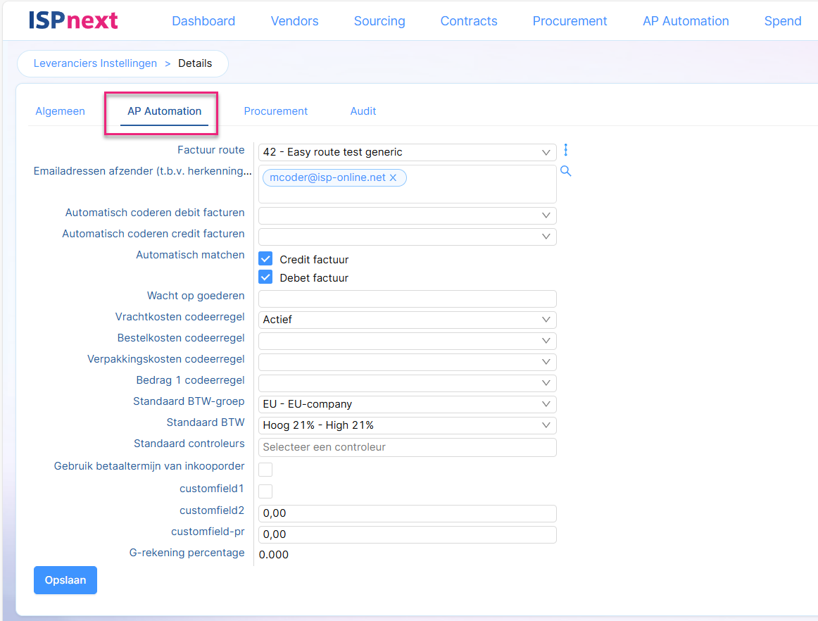Click the ISPnext logo
Screen dimensions: 818x621
coord(73,20)
